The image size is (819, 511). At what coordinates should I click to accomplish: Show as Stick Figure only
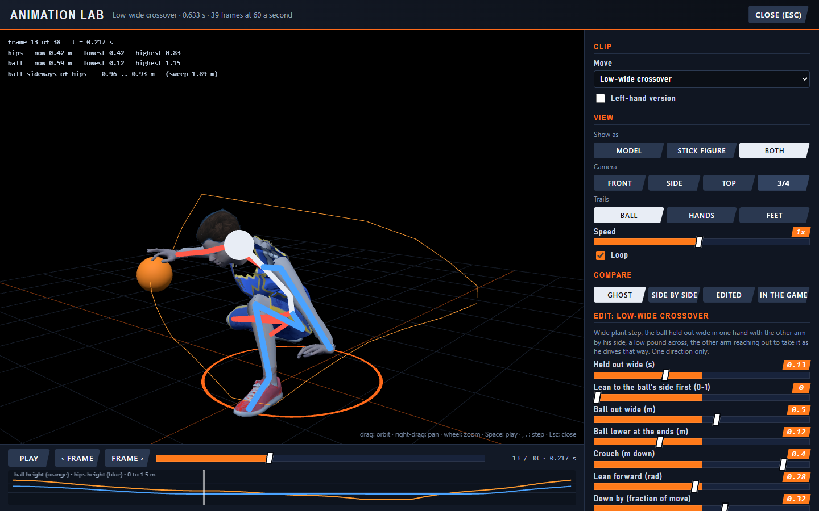coord(701,150)
